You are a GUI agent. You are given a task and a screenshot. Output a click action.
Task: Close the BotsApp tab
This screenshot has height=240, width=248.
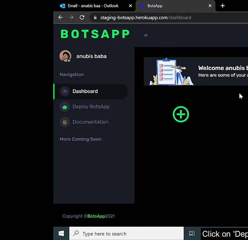click(210, 6)
